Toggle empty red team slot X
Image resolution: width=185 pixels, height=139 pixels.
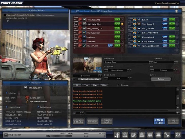(x=122, y=50)
